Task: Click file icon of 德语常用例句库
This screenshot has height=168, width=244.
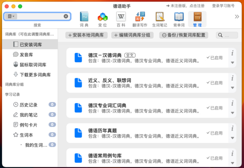Action: pos(78,158)
